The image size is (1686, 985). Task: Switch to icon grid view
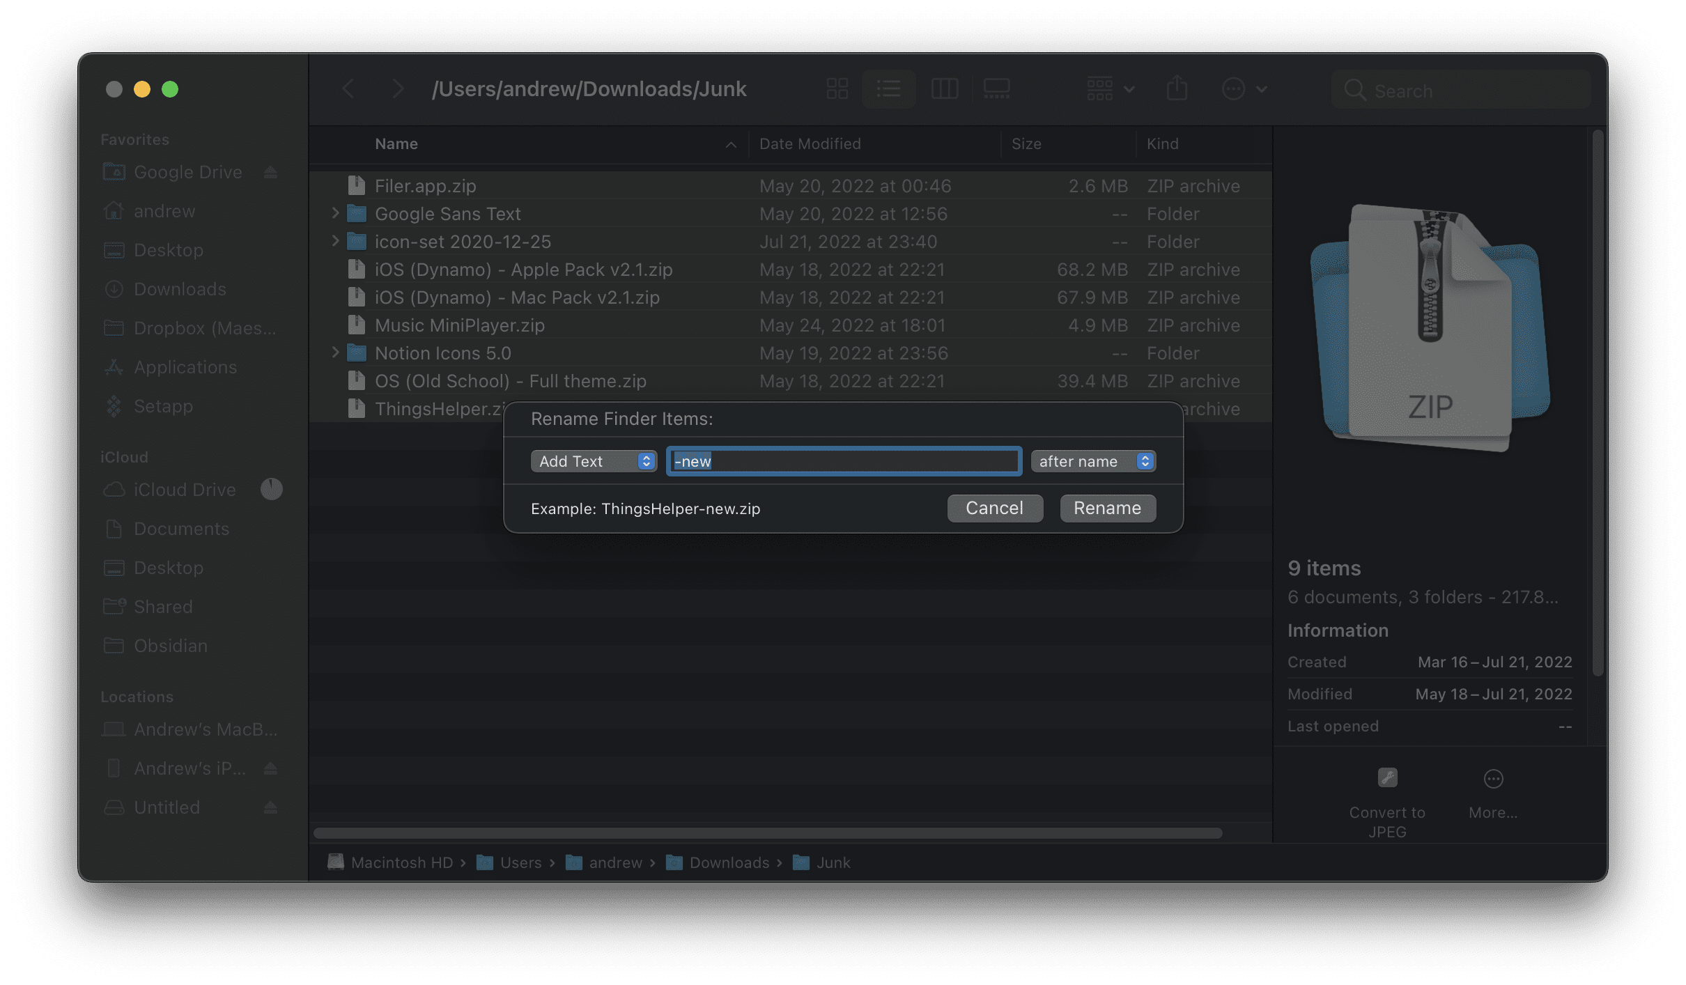tap(837, 89)
